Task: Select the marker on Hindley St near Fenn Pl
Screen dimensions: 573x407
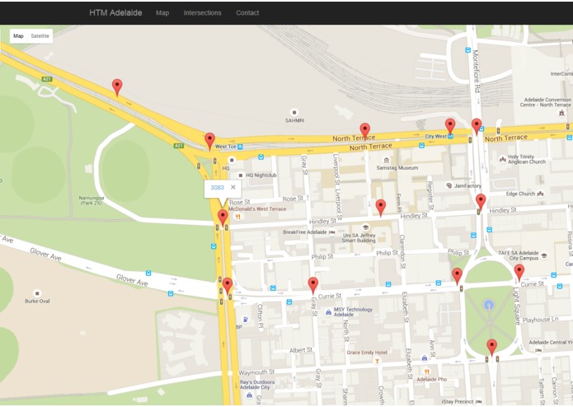Action: 380,208
